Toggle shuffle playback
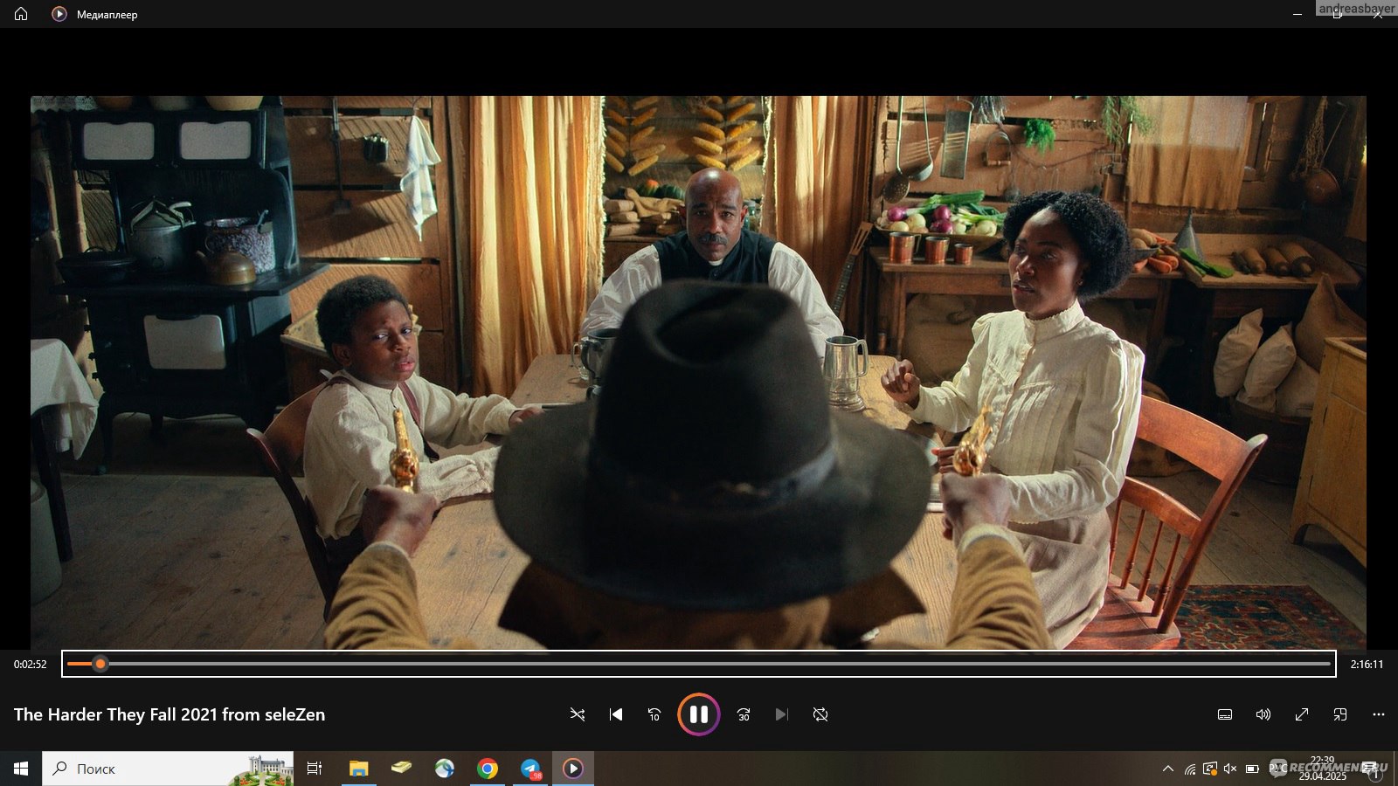 point(578,714)
